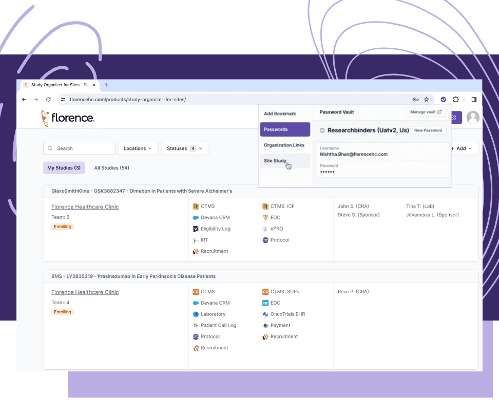499x413 pixels.
Task: Switch to All Studies (54) tab
Action: [x=112, y=168]
